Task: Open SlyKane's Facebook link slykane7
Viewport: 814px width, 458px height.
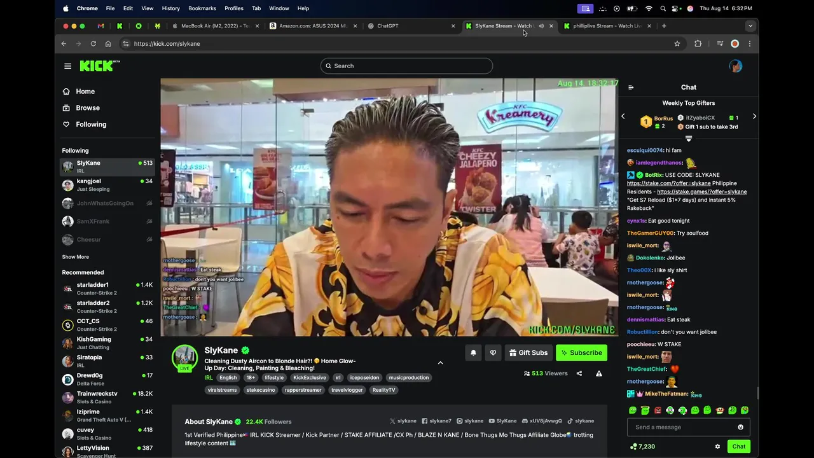Action: point(436,421)
